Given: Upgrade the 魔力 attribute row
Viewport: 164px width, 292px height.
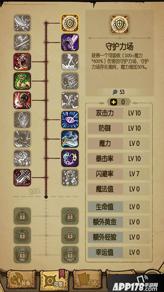Looking at the screenshot, I should [x=119, y=144].
